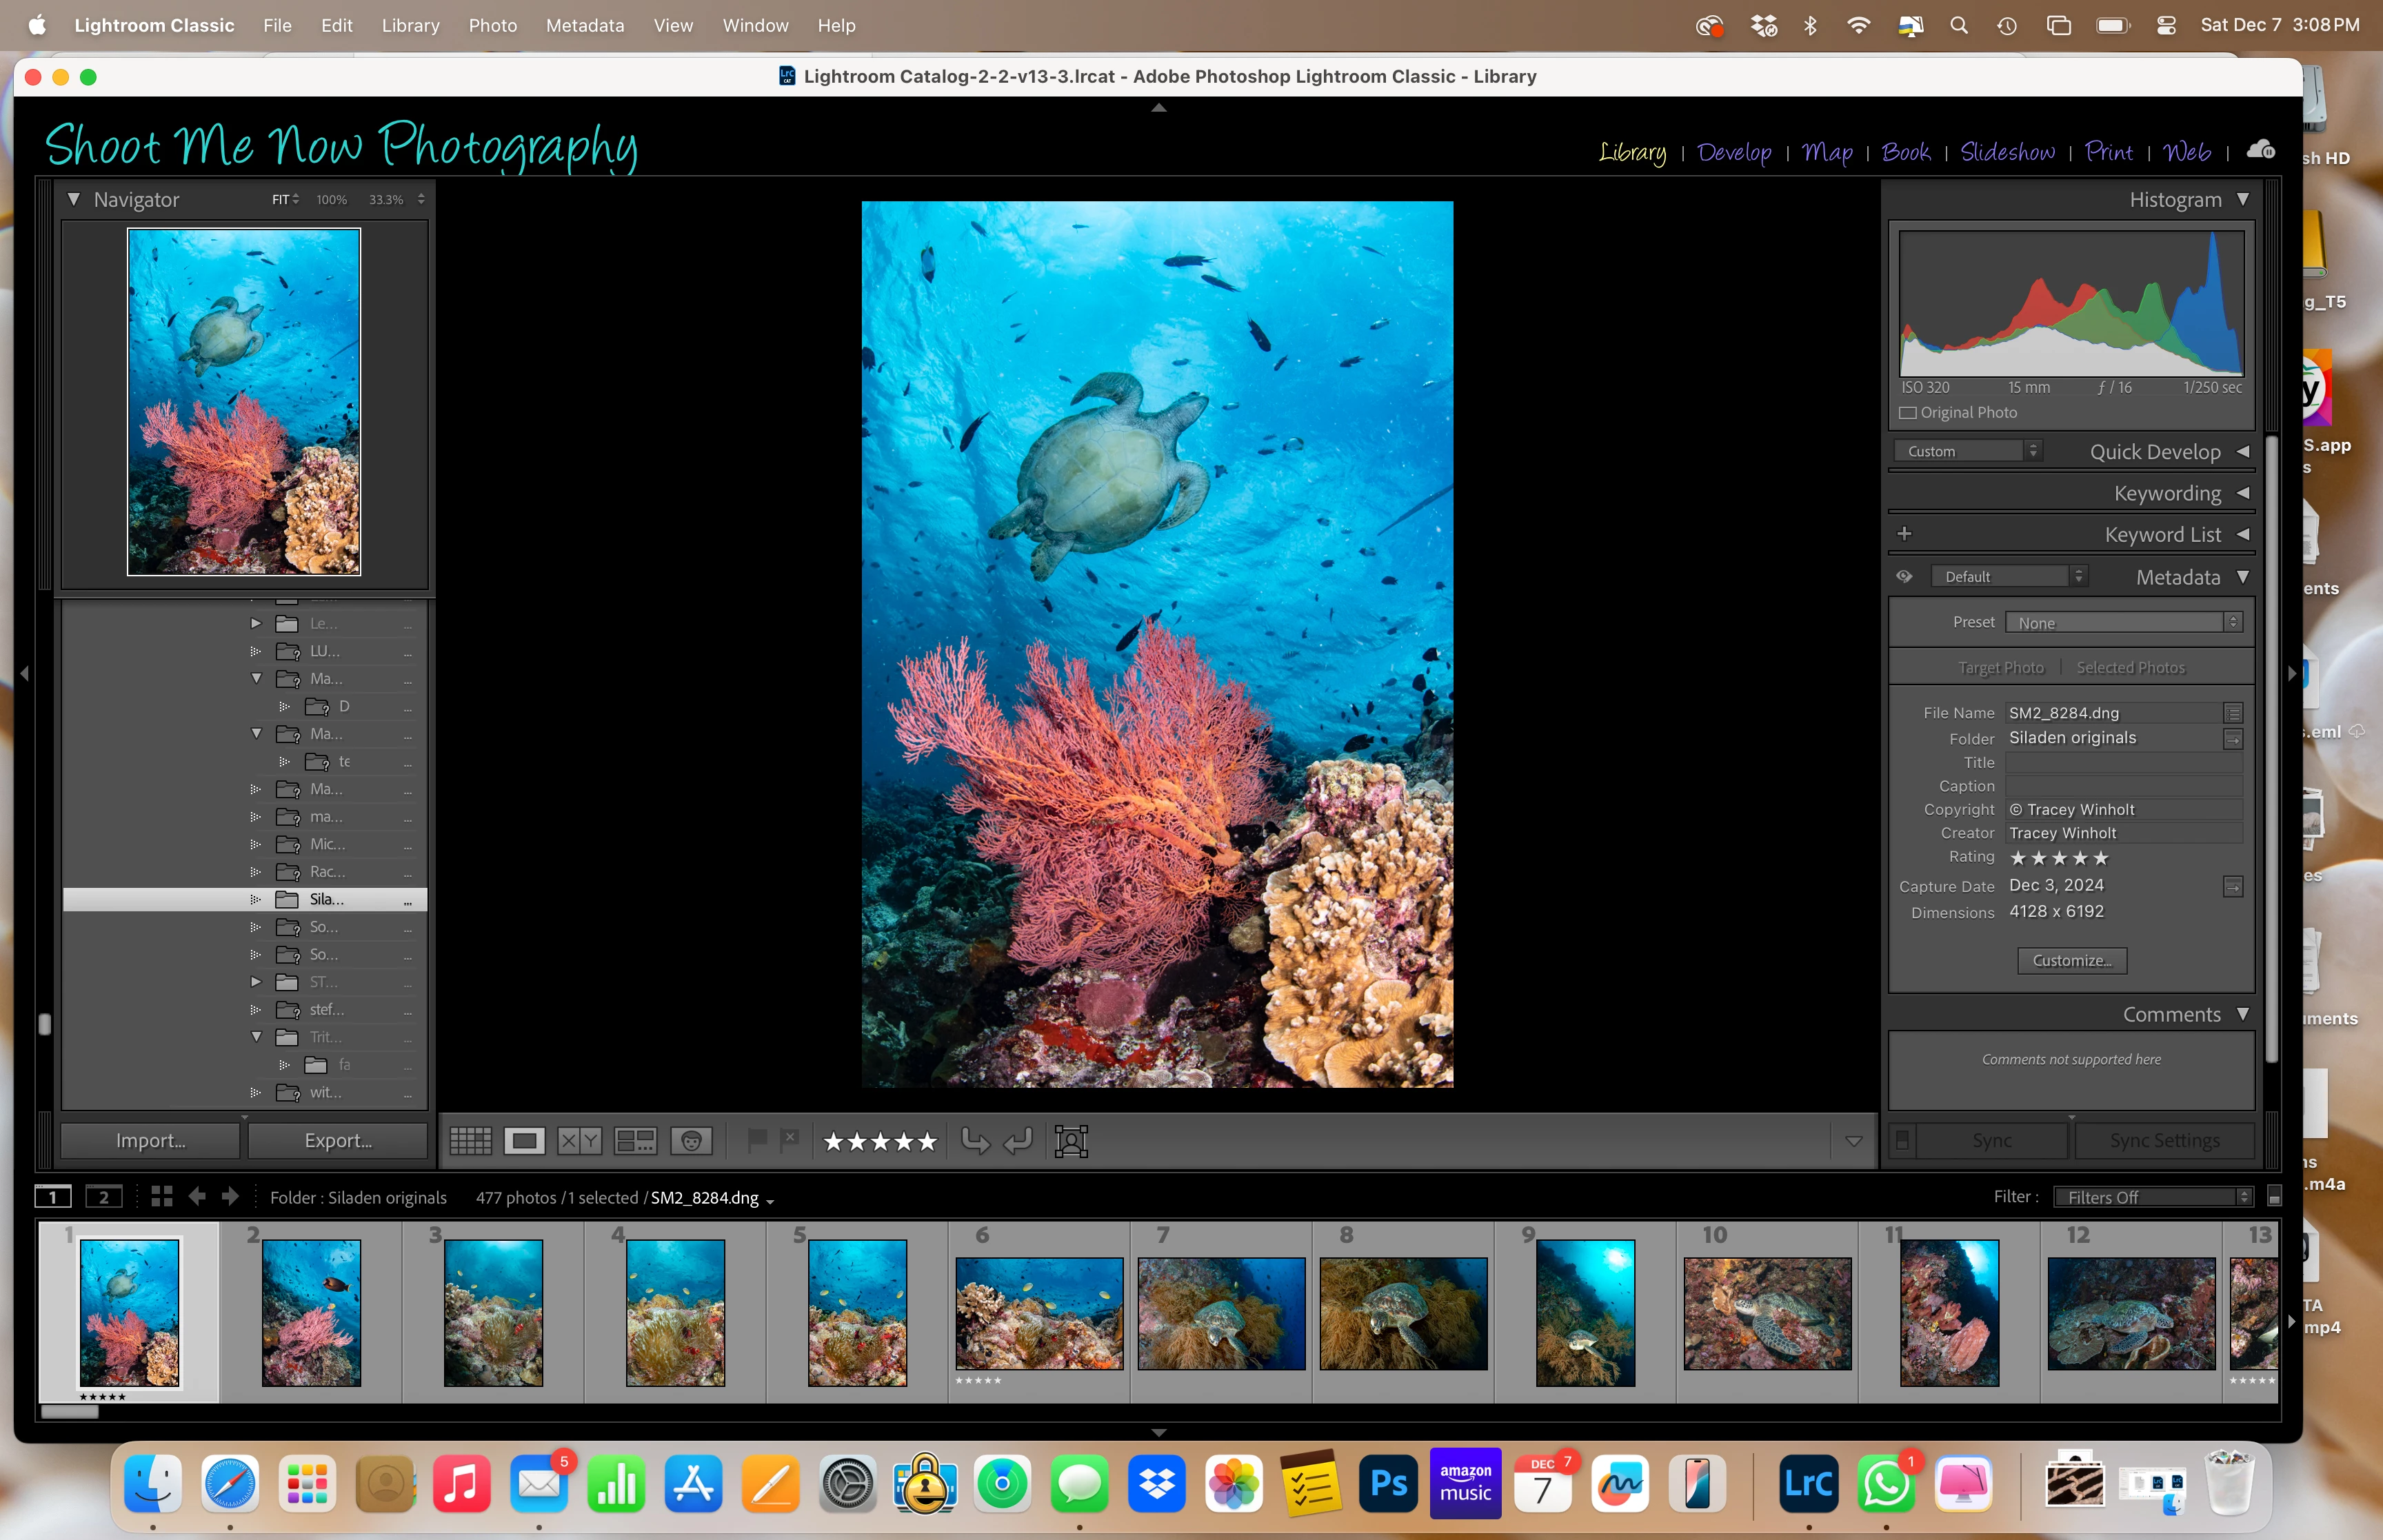Open the Metadata menu in menu bar
Screen dimensions: 2383x1540
[584, 25]
